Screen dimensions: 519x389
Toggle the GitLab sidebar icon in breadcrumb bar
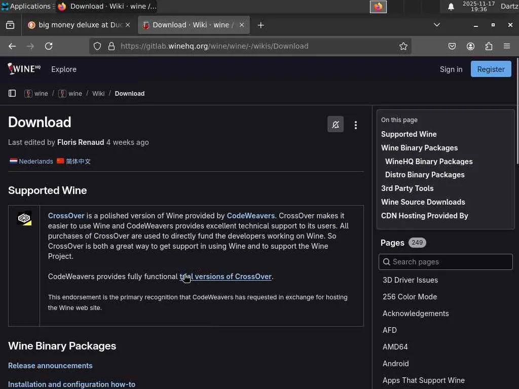[x=12, y=93]
